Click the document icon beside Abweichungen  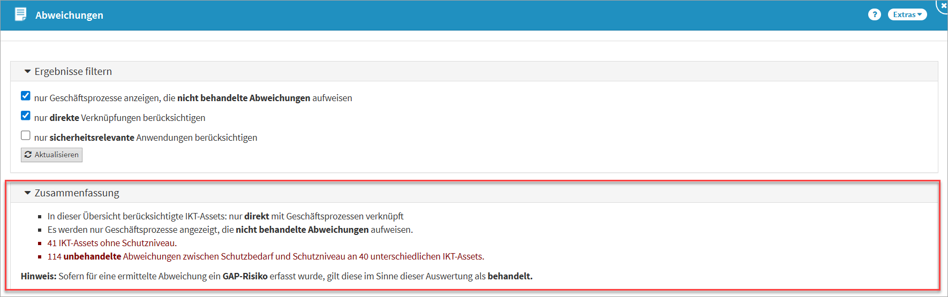coord(20,14)
